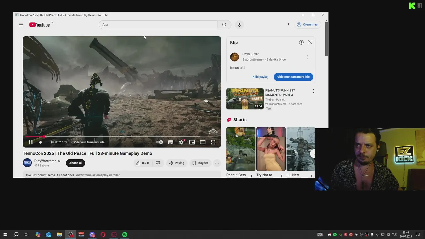
Task: Open player settings gear
Action: pos(181,142)
